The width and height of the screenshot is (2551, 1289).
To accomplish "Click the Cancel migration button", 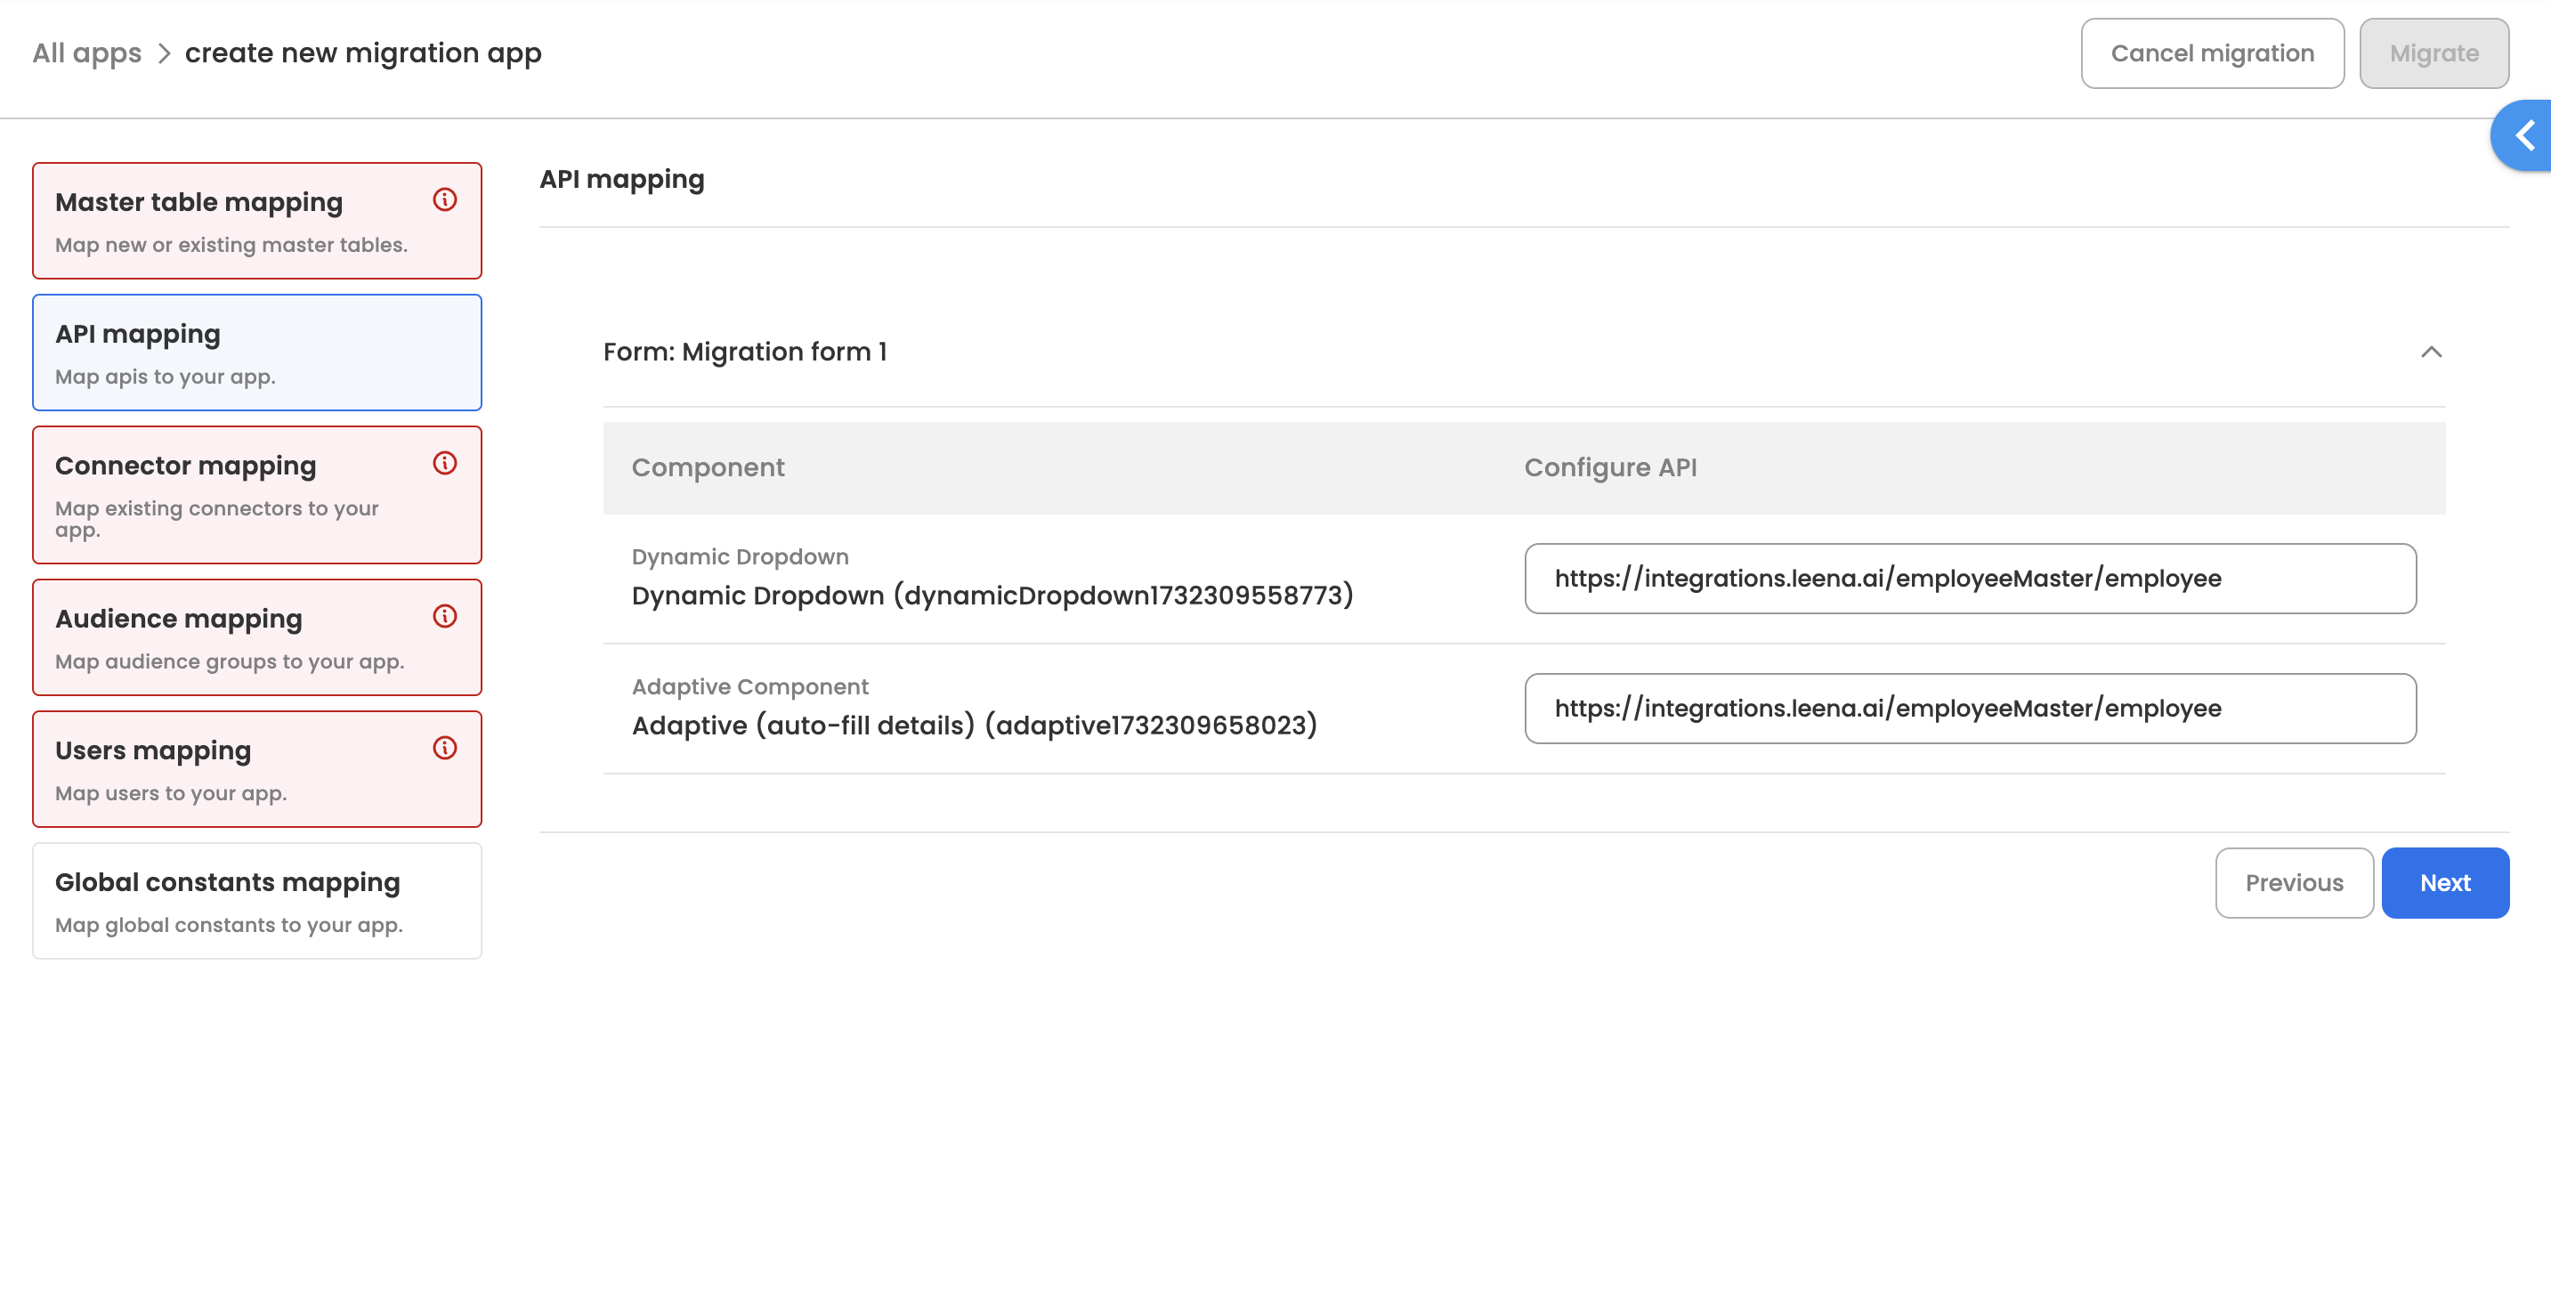I will pyautogui.click(x=2211, y=53).
